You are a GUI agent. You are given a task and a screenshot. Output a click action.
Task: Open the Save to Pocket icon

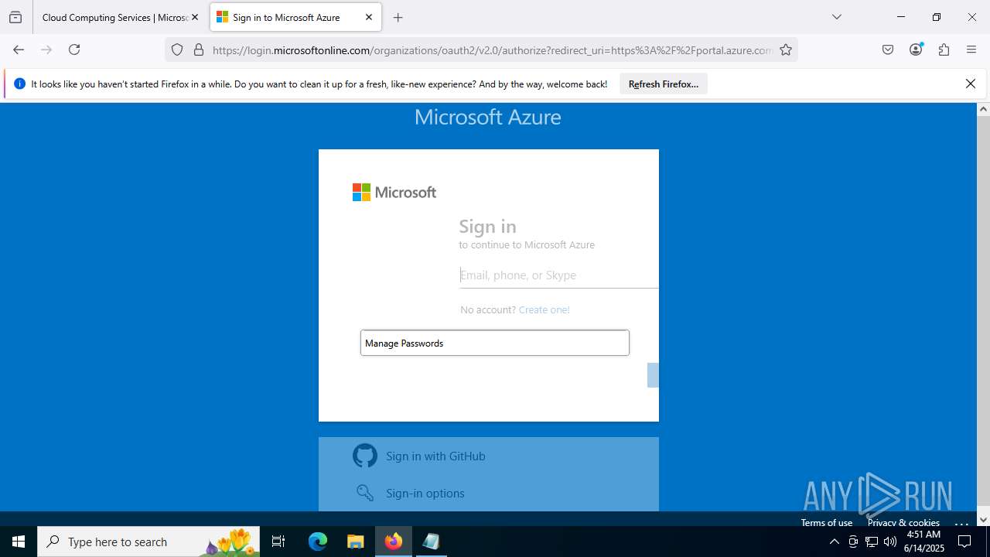888,50
